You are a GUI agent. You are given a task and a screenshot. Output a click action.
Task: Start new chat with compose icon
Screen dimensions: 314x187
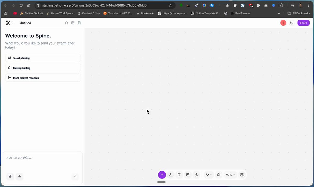click(x=73, y=23)
